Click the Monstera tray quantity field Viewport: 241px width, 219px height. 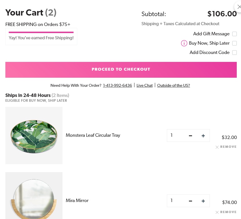pyautogui.click(x=174, y=136)
